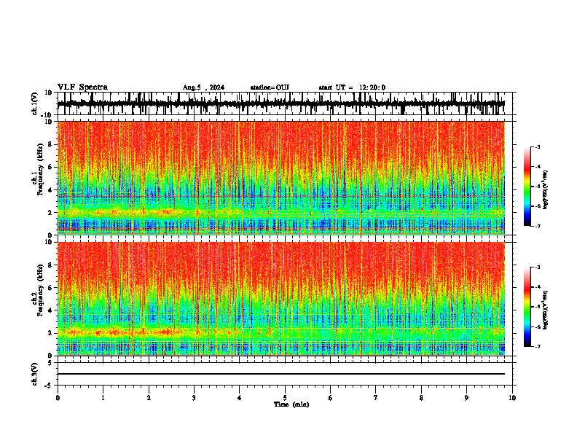Click the "-7" tick on ch.1 color bar
The image size is (577, 446).
click(x=538, y=226)
